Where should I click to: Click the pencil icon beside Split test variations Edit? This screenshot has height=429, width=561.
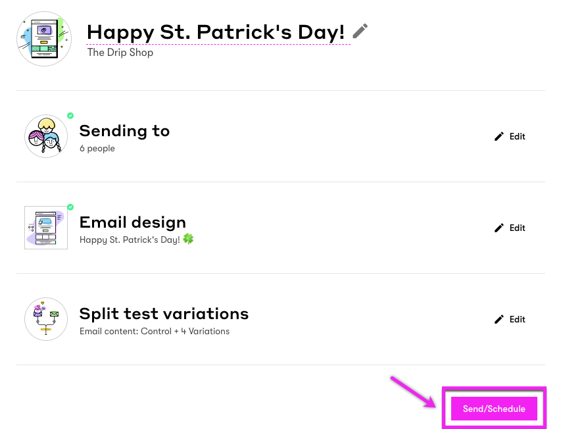[499, 319]
